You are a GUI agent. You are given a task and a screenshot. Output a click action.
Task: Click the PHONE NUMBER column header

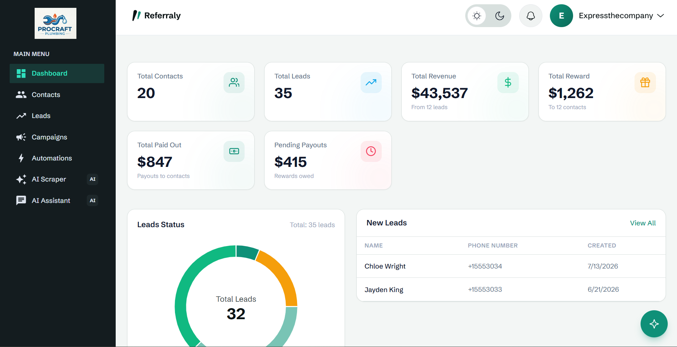tap(493, 245)
